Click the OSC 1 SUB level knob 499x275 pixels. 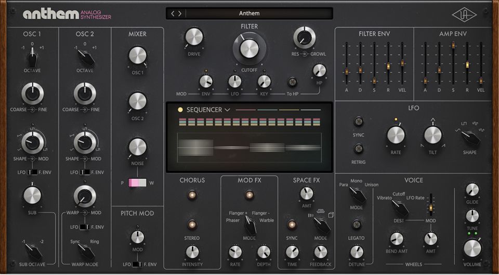32,195
